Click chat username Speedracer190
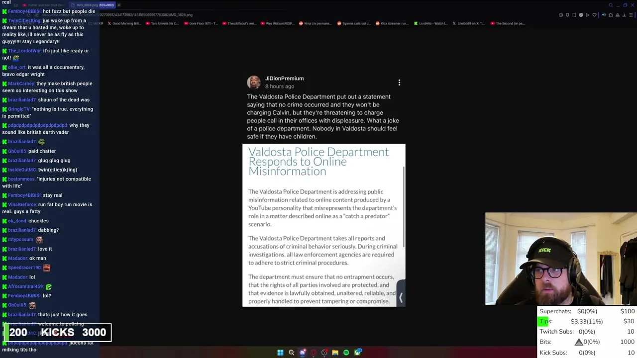 pos(24,268)
